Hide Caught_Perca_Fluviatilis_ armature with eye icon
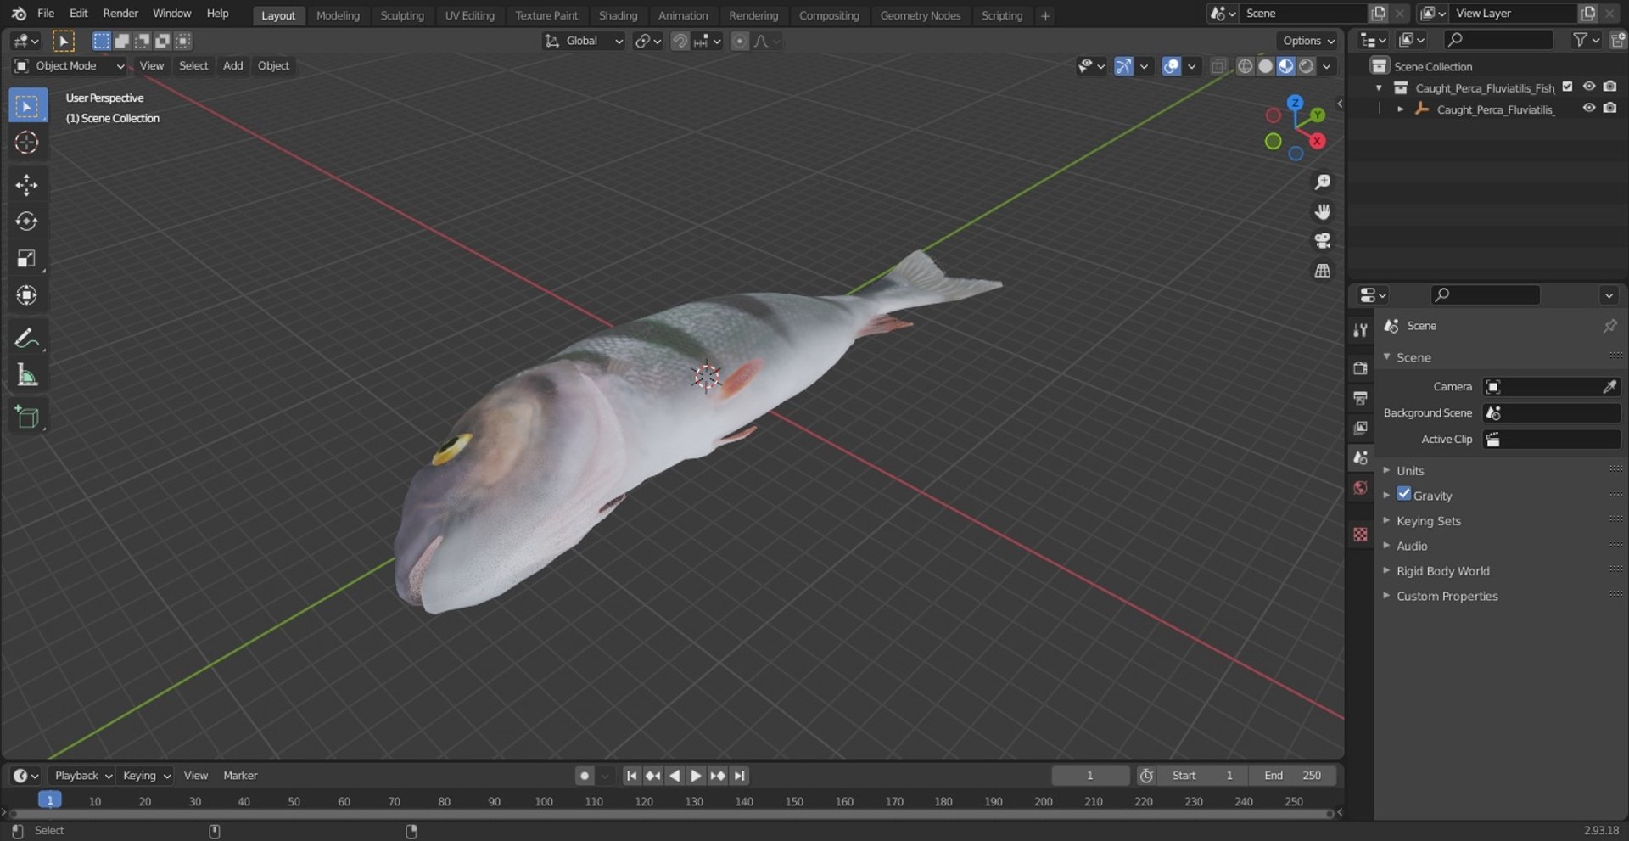 pos(1589,109)
